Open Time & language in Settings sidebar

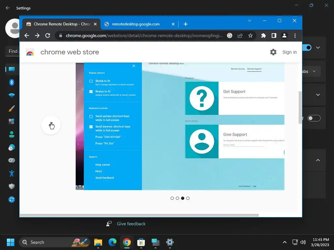[x=12, y=147]
